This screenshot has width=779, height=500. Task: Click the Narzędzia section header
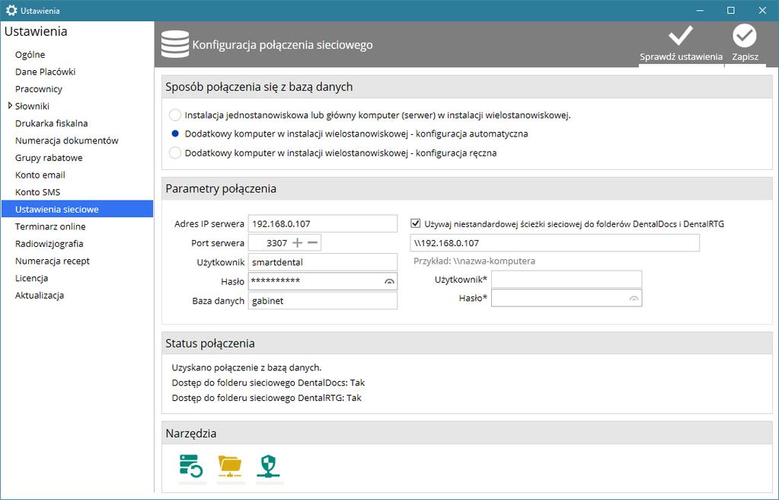click(467, 434)
